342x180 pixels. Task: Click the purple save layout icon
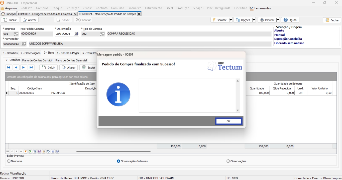coord(39,151)
